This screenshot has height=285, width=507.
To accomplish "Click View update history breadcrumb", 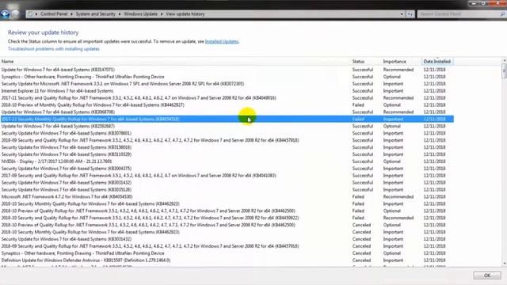I will click(185, 14).
